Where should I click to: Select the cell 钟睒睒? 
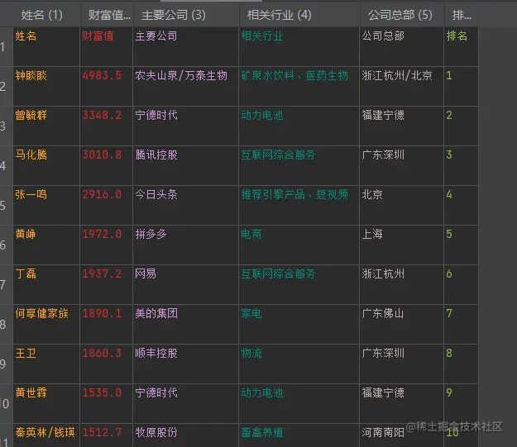pos(46,86)
